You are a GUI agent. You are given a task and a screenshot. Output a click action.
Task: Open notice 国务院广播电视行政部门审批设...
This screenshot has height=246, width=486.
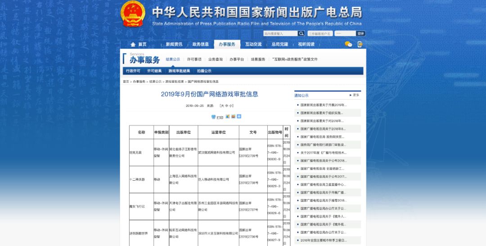(323, 145)
